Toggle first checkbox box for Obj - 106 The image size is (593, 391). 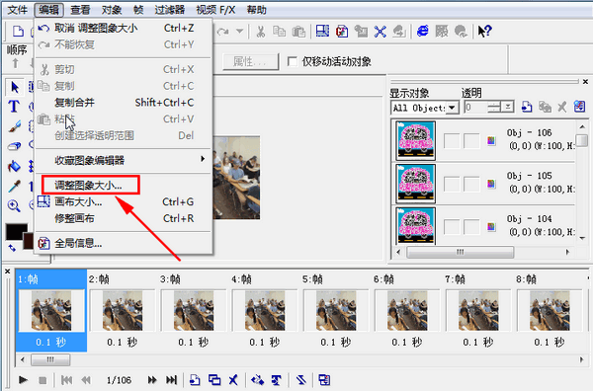click(452, 141)
